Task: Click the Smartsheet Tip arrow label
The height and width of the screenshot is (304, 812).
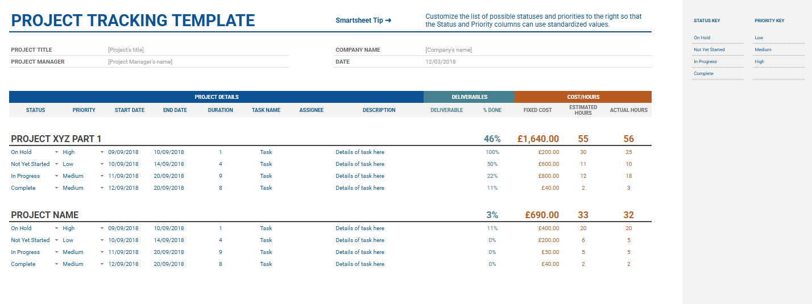Action: point(363,20)
